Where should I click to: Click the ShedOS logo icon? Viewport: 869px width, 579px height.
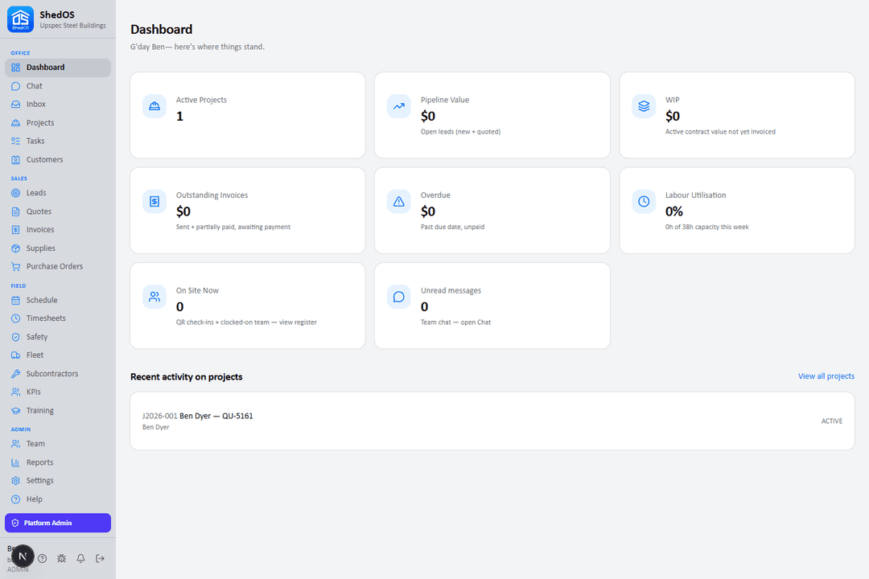(x=20, y=19)
